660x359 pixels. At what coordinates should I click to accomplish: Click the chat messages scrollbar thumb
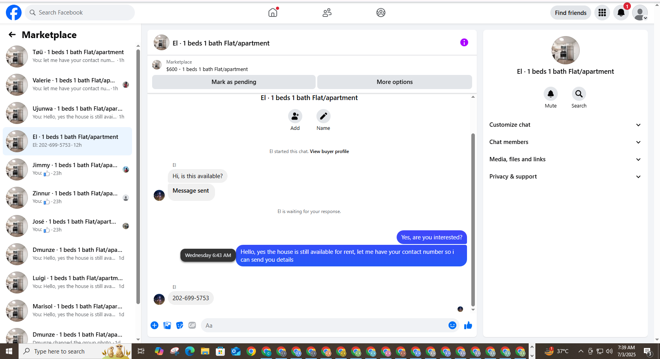tap(473, 220)
